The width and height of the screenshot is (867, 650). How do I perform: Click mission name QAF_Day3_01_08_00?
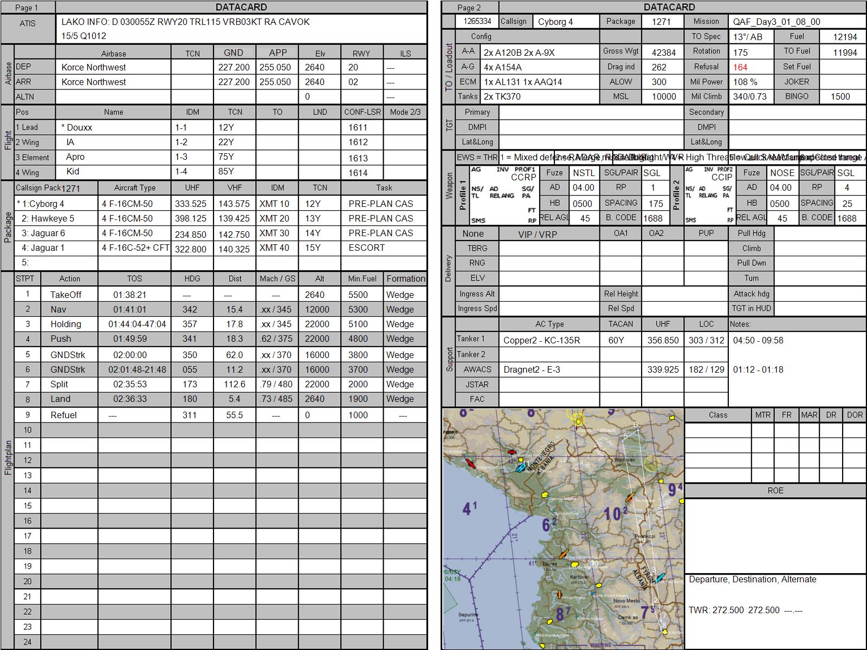click(777, 22)
